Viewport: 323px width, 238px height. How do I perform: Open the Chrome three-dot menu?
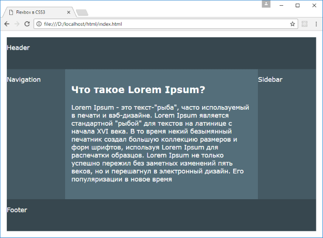tap(315, 24)
